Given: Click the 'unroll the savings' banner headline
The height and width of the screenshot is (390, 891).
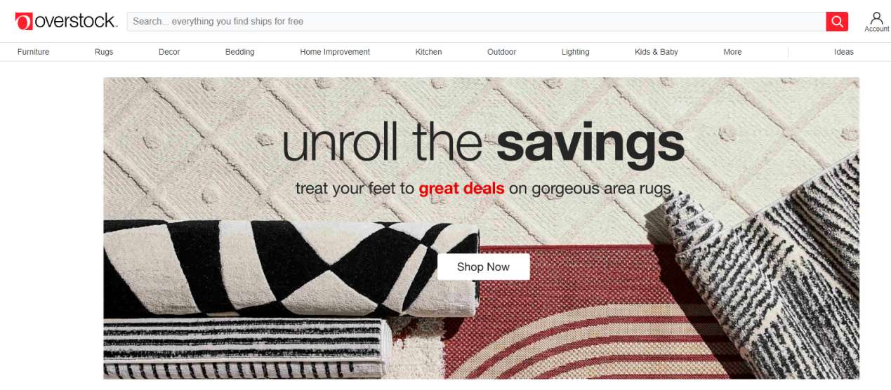Looking at the screenshot, I should coord(483,142).
